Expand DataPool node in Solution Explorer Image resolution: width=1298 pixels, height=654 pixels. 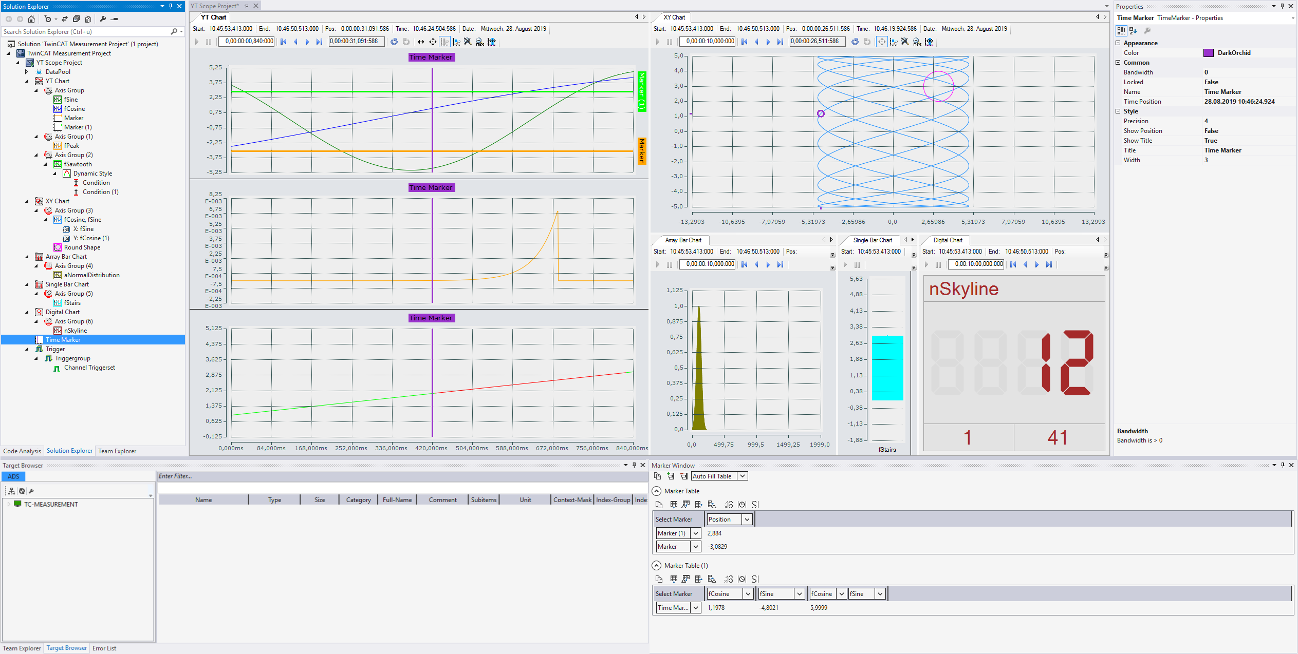click(x=27, y=72)
